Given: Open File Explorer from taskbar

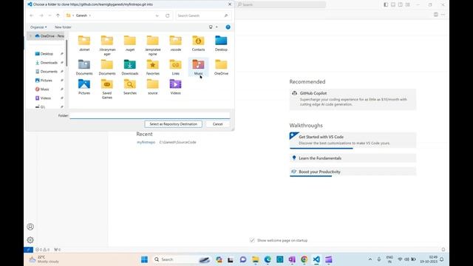Looking at the screenshot, I should pyautogui.click(x=256, y=259).
